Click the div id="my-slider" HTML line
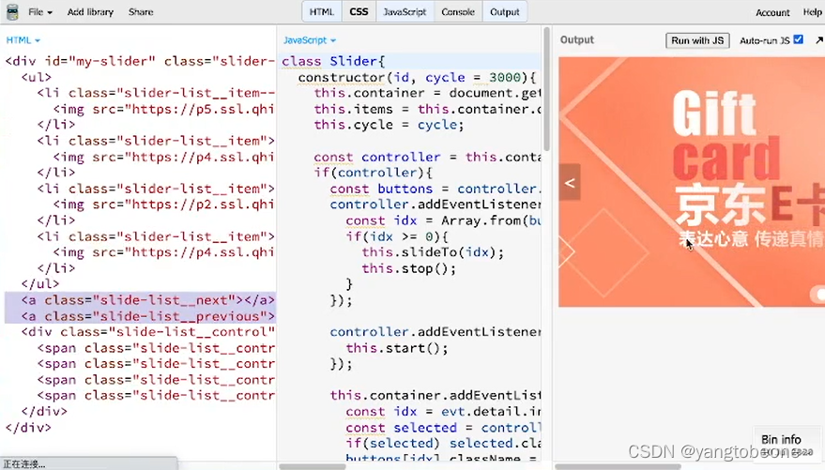The image size is (825, 470). click(140, 61)
